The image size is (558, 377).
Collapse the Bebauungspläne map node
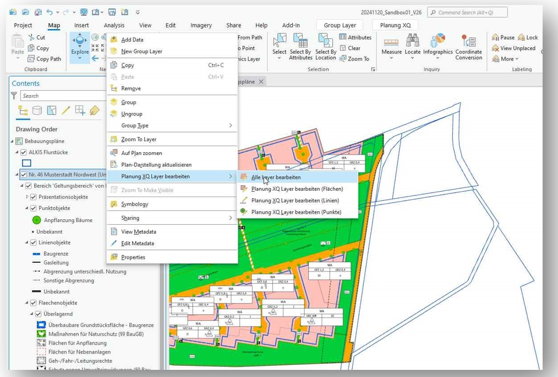click(12, 141)
